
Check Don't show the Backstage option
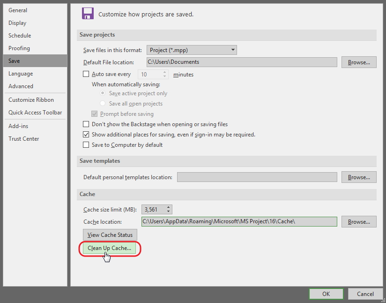(86, 124)
